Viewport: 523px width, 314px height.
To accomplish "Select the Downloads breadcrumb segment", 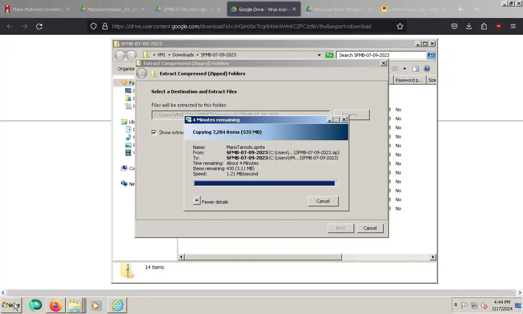I will click(183, 55).
